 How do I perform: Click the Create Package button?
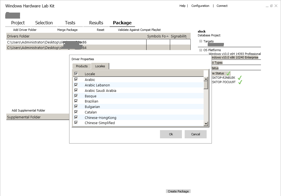(178, 191)
